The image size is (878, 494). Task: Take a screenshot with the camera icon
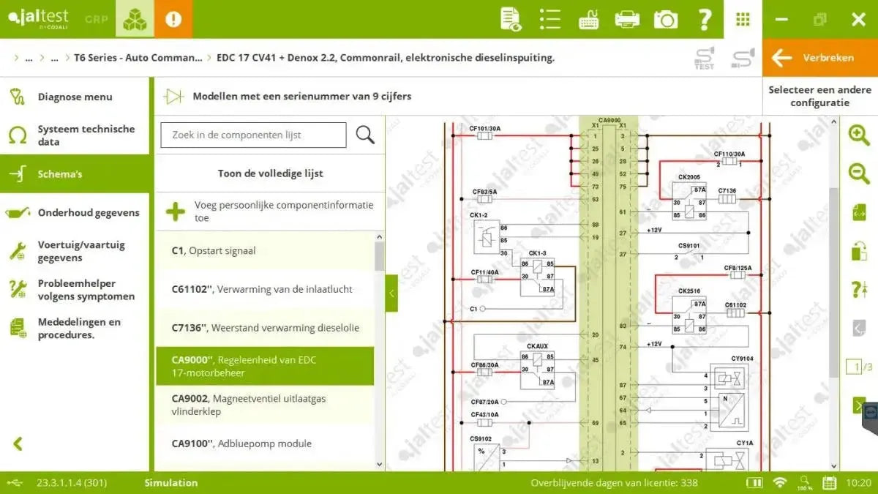tap(665, 20)
